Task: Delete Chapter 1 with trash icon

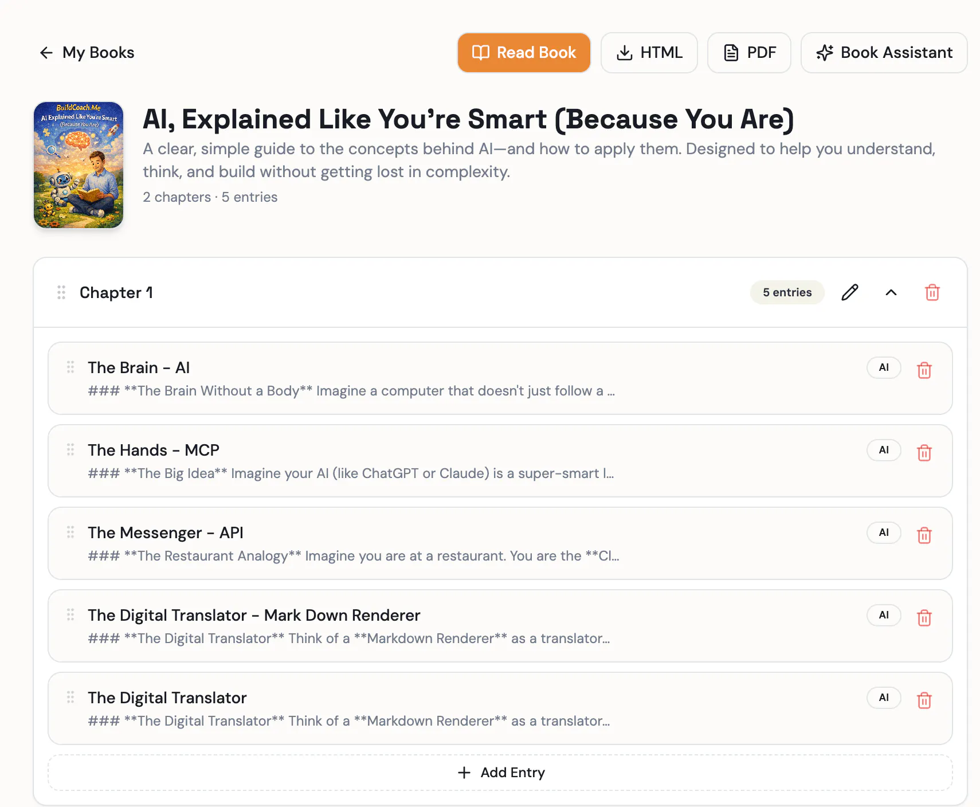Action: [932, 292]
